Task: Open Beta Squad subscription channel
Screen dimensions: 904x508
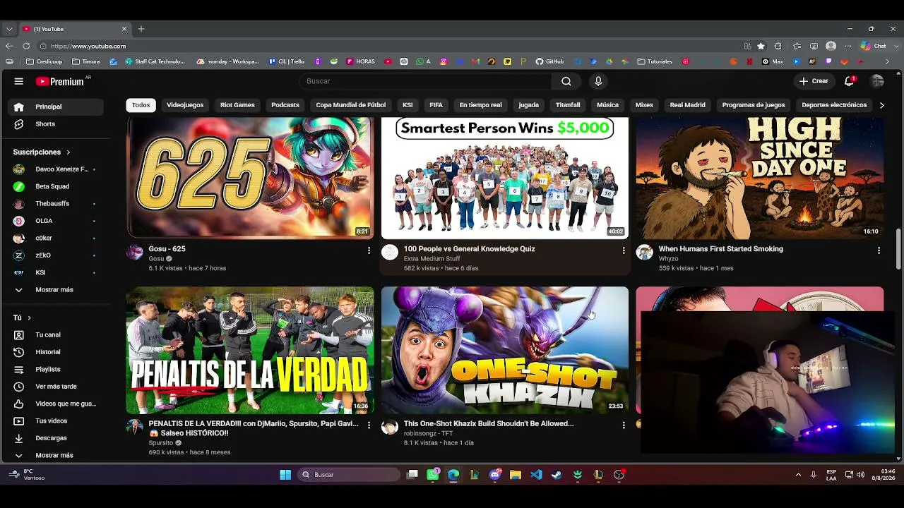Action: 56,186
